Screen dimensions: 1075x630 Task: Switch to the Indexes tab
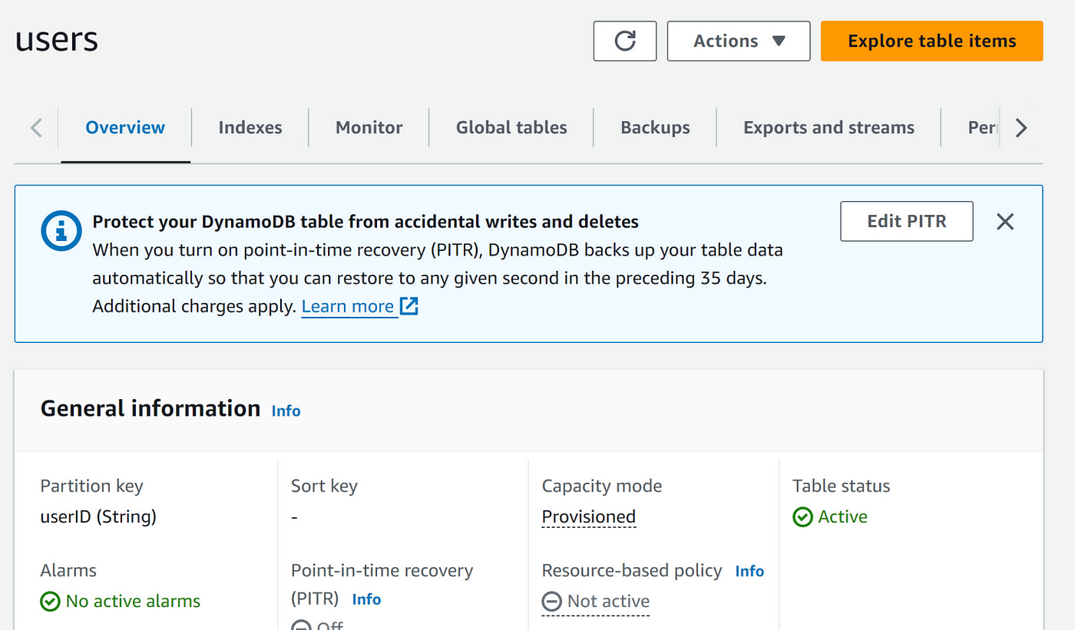coord(250,127)
